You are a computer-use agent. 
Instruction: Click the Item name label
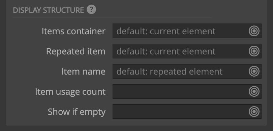pyautogui.click(x=83, y=72)
